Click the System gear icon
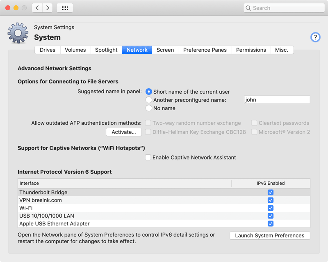The height and width of the screenshot is (262, 328). pos(18,33)
